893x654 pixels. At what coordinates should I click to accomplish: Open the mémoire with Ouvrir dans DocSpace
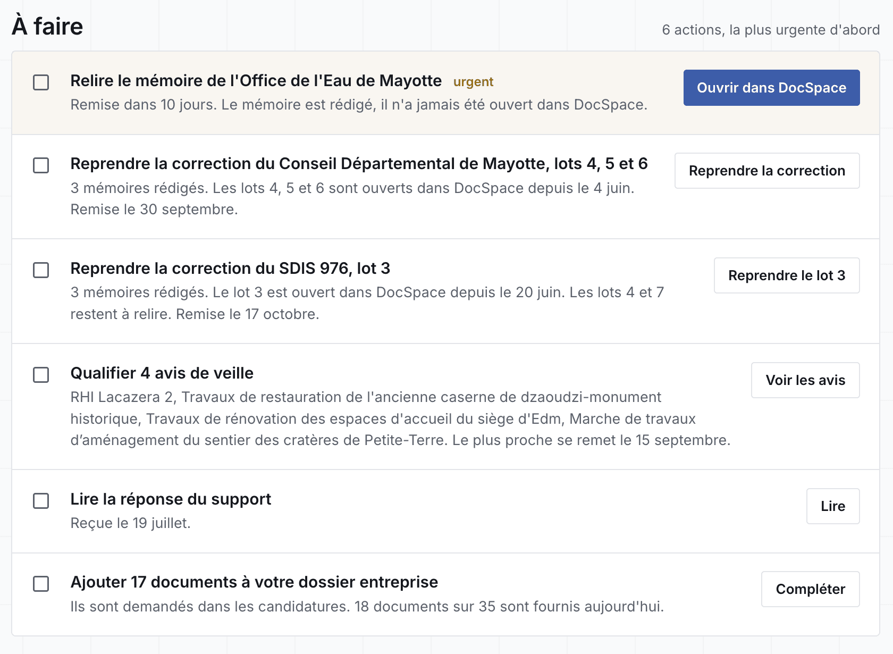(x=771, y=88)
